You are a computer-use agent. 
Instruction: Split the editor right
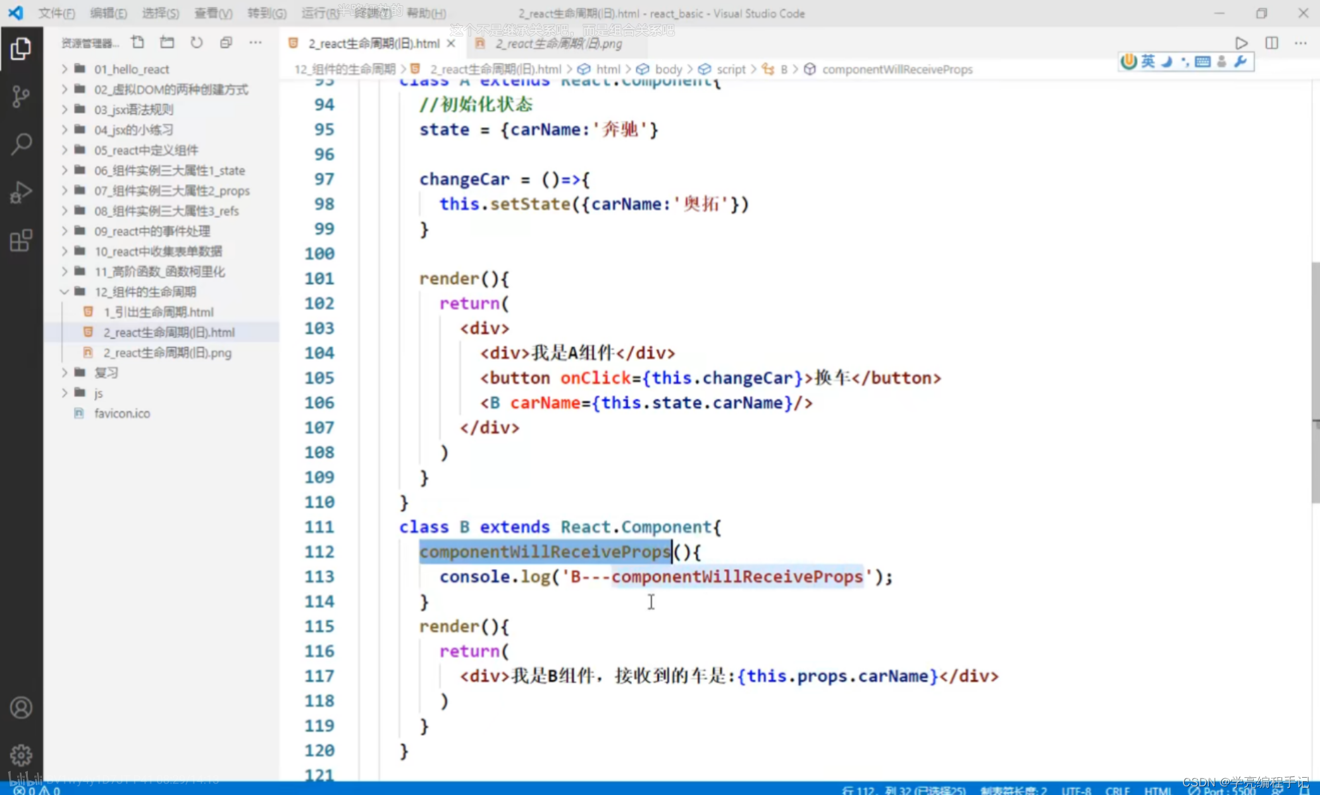pos(1272,43)
